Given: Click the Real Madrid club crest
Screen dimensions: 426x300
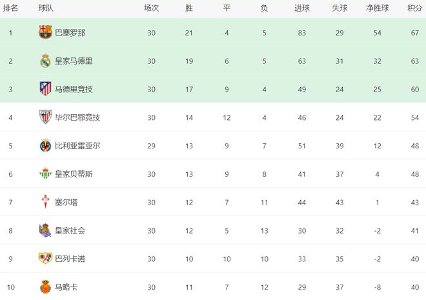Looking at the screenshot, I should point(45,61).
